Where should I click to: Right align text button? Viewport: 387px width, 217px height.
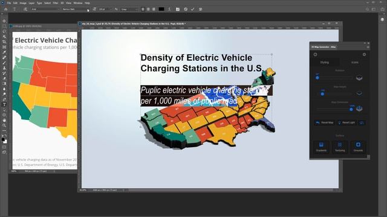(154, 9)
